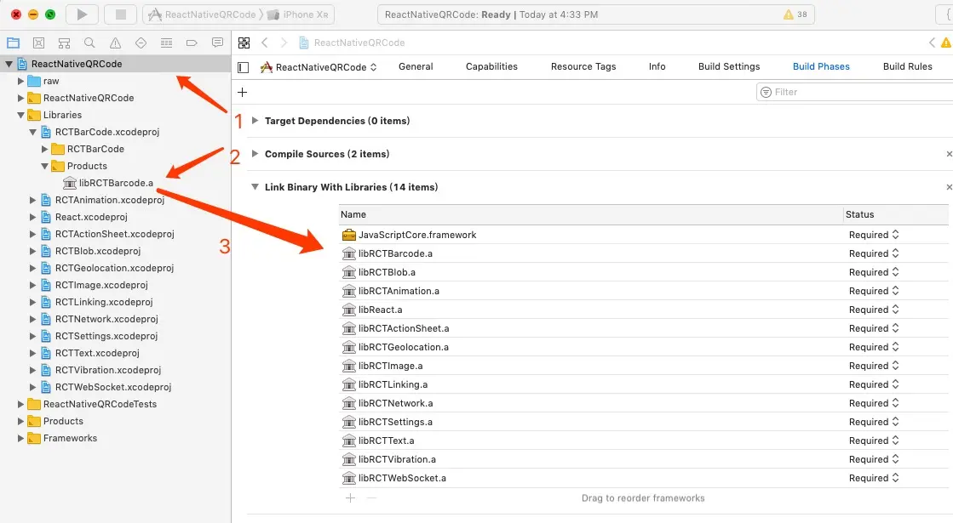Switch to the General tab

pos(416,66)
